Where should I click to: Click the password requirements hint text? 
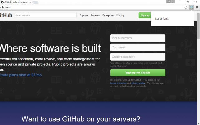[136, 64]
